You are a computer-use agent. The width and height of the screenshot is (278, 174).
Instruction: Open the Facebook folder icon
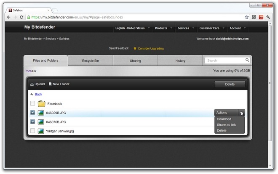click(41, 104)
